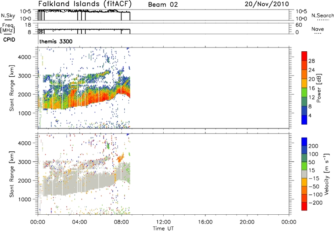Click the 1000 tick on velocity panel
Image resolution: width=334 pixels, height=231 pixels.
[x=25, y=199]
